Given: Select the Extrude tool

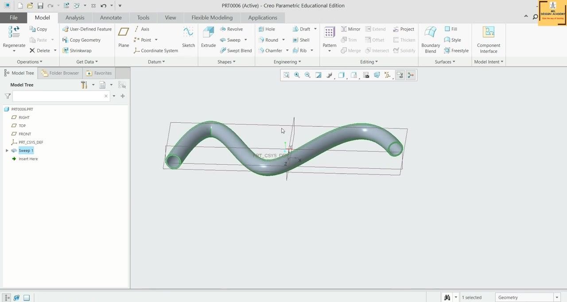Looking at the screenshot, I should [208, 37].
